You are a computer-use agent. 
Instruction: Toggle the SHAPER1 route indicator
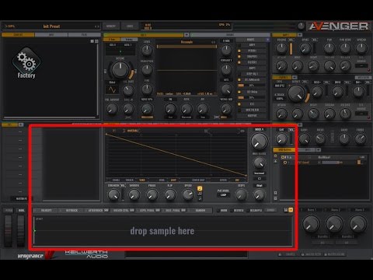[x=239, y=57]
